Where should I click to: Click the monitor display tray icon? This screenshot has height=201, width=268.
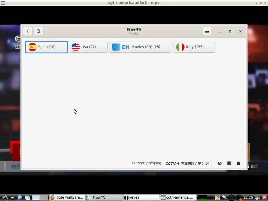pyautogui.click(x=257, y=198)
